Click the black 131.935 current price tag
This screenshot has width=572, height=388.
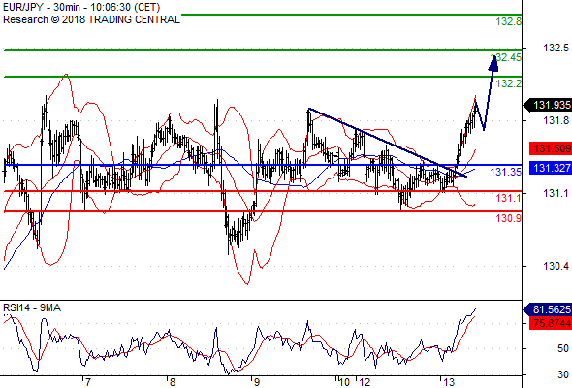click(548, 105)
